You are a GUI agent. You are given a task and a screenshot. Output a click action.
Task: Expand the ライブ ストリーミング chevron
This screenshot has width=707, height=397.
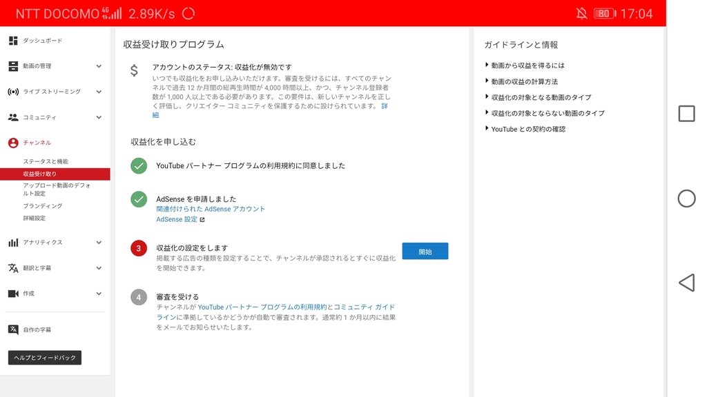point(99,92)
